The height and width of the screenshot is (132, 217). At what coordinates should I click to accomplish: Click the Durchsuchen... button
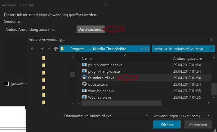[91, 29]
